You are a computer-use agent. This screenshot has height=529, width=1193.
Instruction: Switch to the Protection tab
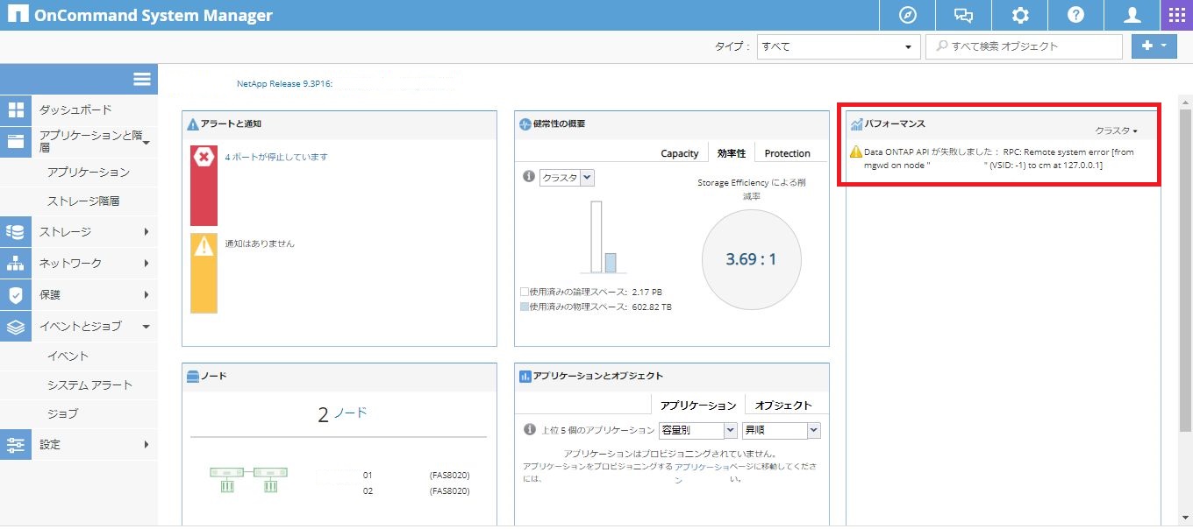[787, 153]
